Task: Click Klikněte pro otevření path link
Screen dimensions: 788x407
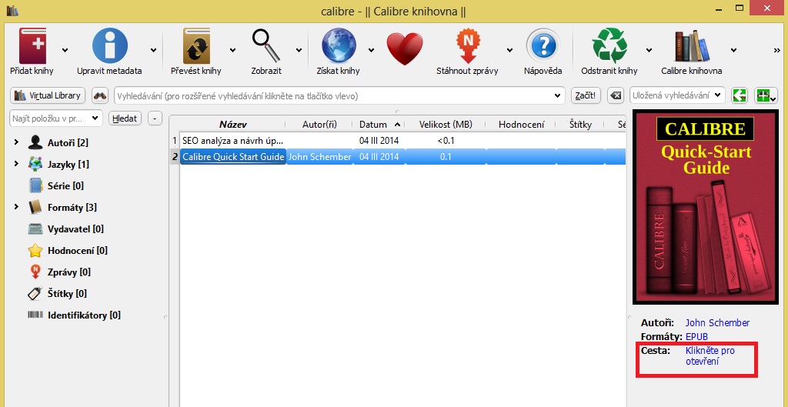Action: click(x=710, y=355)
